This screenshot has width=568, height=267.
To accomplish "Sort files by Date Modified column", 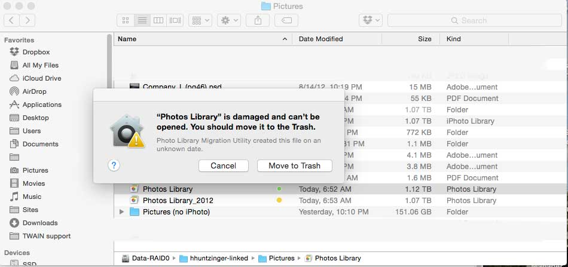I will 320,39.
